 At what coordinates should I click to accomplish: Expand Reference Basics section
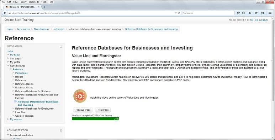[x=13, y=84]
